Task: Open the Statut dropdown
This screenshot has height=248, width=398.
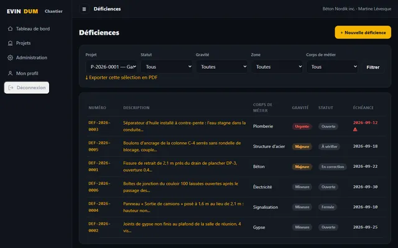Action: (167, 67)
